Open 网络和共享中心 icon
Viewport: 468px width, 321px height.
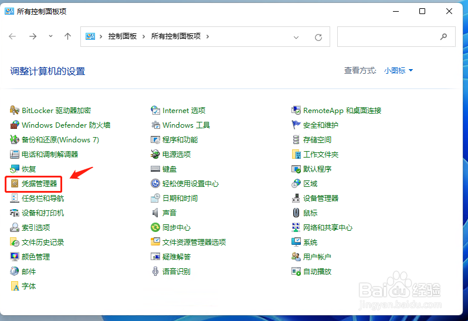tap(296, 227)
